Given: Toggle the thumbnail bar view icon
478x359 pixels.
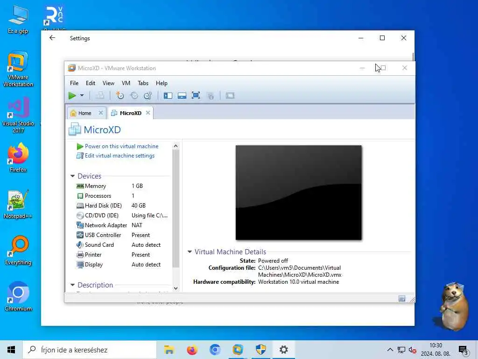Looking at the screenshot, I should pyautogui.click(x=182, y=95).
